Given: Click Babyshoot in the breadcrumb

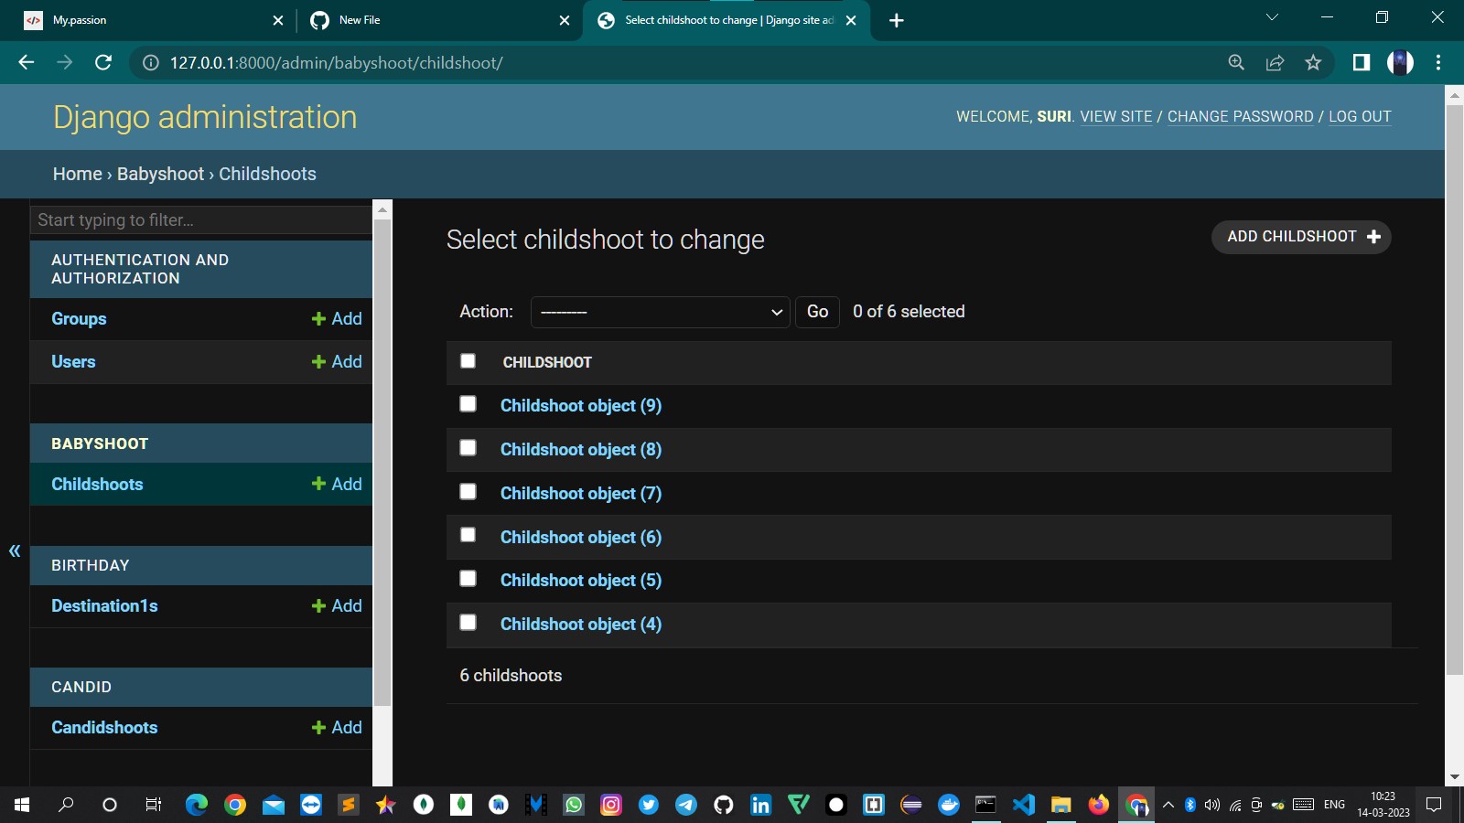Looking at the screenshot, I should coord(161,174).
